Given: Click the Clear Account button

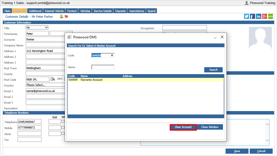Looking at the screenshot, I should 183,127.
